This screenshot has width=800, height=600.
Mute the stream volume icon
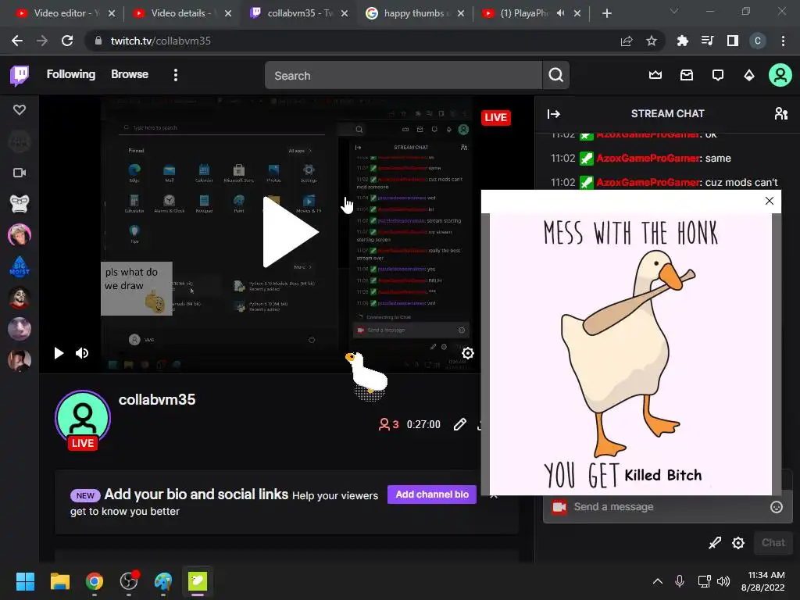tap(82, 353)
